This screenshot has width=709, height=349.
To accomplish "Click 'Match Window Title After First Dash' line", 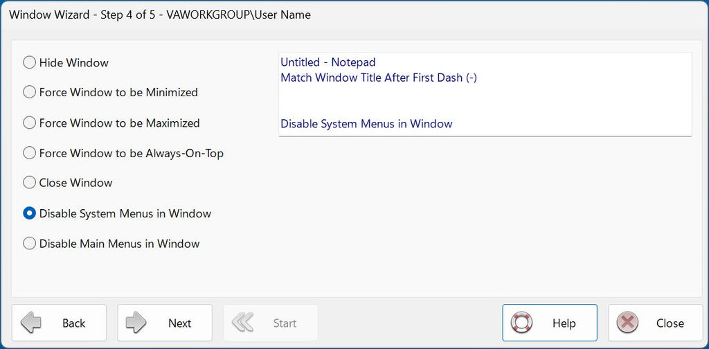I will (379, 78).
